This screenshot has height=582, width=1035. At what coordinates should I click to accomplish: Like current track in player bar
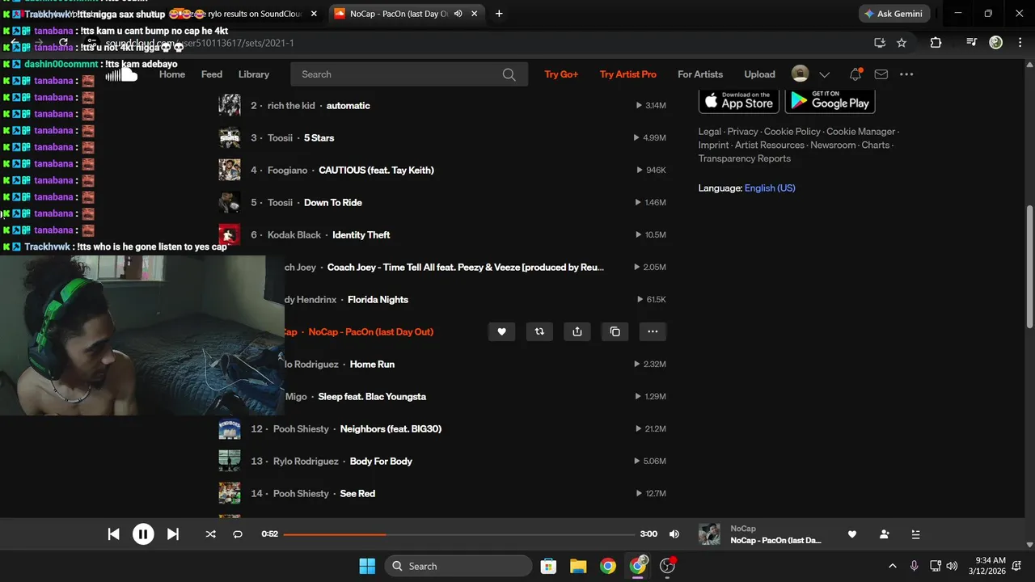(851, 534)
